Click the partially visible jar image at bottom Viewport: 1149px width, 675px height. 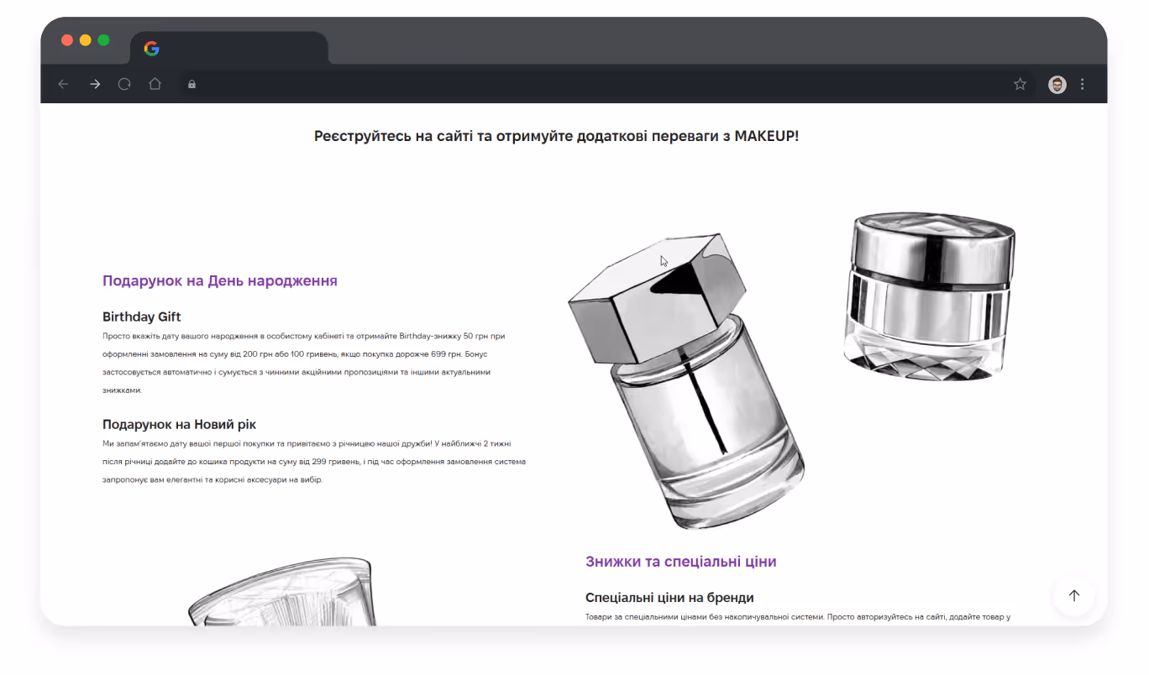pyautogui.click(x=281, y=592)
